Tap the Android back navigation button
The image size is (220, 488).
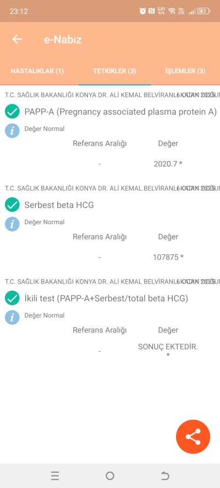pyautogui.click(x=165, y=476)
